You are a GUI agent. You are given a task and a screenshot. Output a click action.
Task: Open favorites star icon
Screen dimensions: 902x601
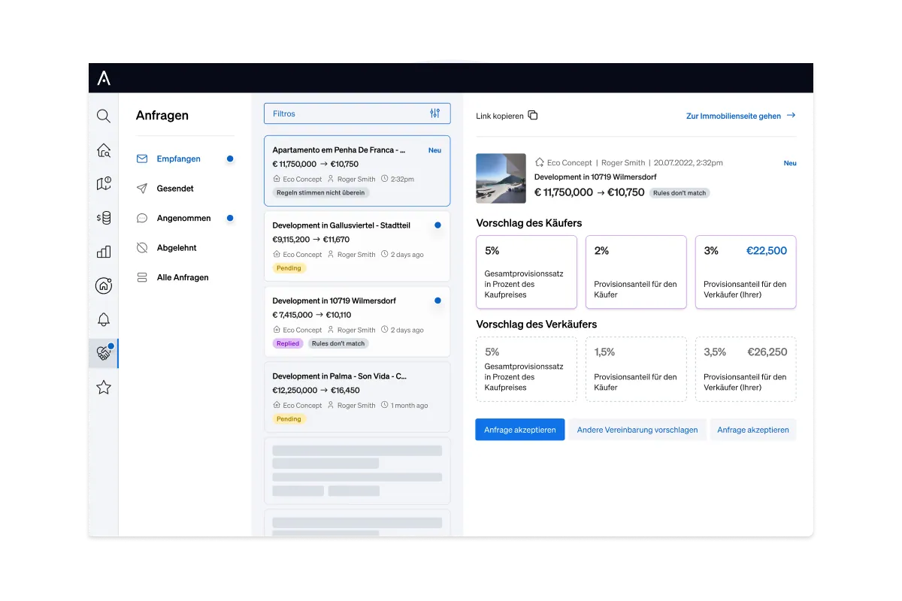(104, 388)
